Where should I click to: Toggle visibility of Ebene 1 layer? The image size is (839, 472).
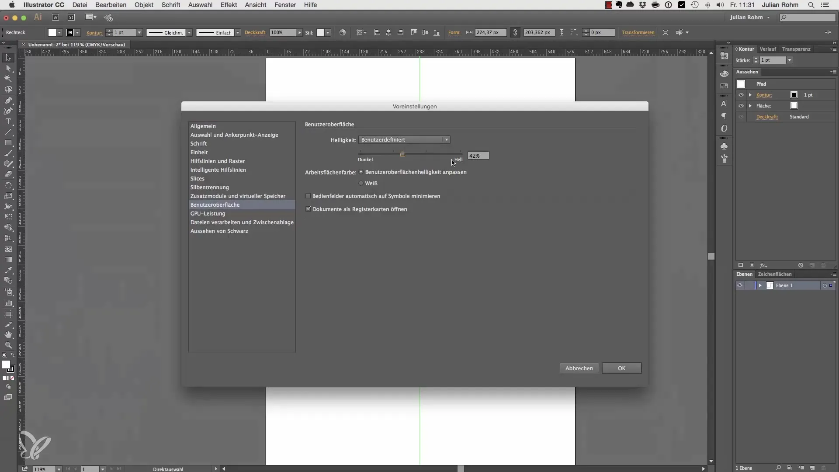[x=740, y=285]
